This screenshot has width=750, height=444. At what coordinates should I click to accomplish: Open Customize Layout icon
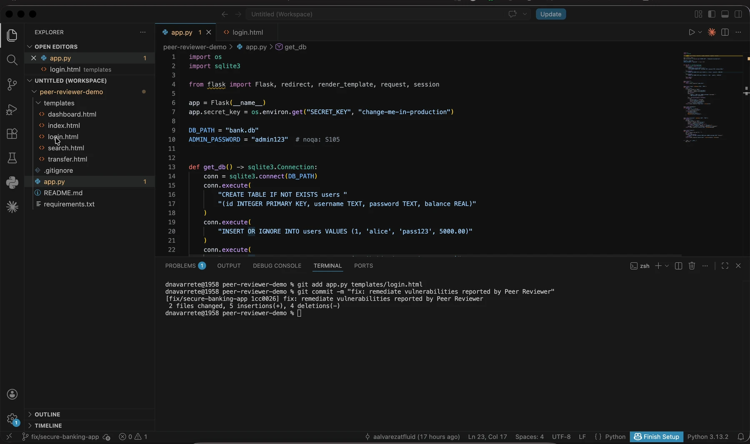click(x=698, y=14)
